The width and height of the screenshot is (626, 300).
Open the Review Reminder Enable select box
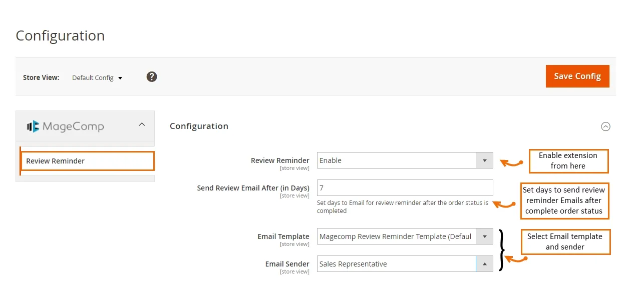[396, 160]
